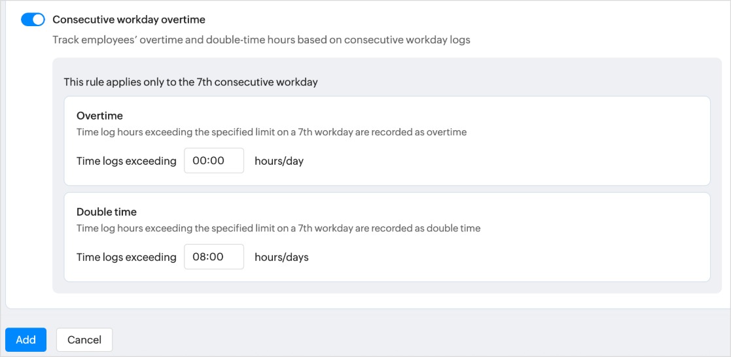Click the Cancel button

coord(84,340)
